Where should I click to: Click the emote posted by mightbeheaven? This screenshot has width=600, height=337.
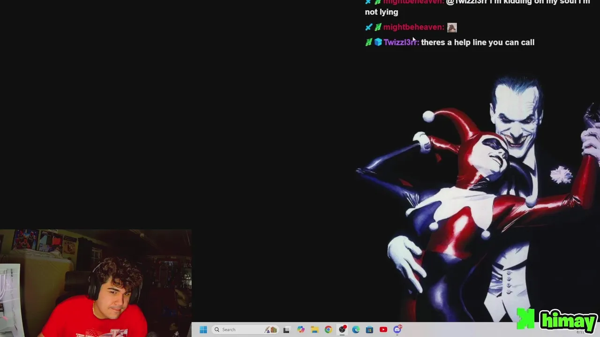(x=452, y=28)
